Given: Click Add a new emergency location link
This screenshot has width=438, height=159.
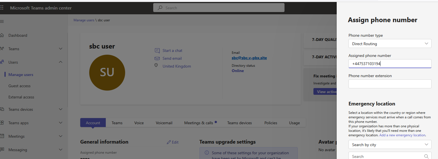Looking at the screenshot, I should (x=402, y=135).
